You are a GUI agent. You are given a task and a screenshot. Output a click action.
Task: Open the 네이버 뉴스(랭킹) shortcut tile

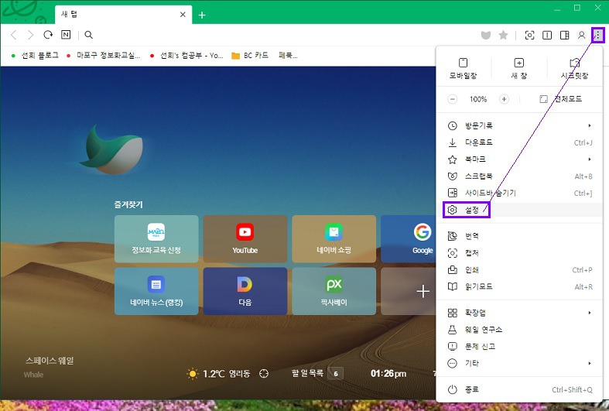click(x=156, y=291)
